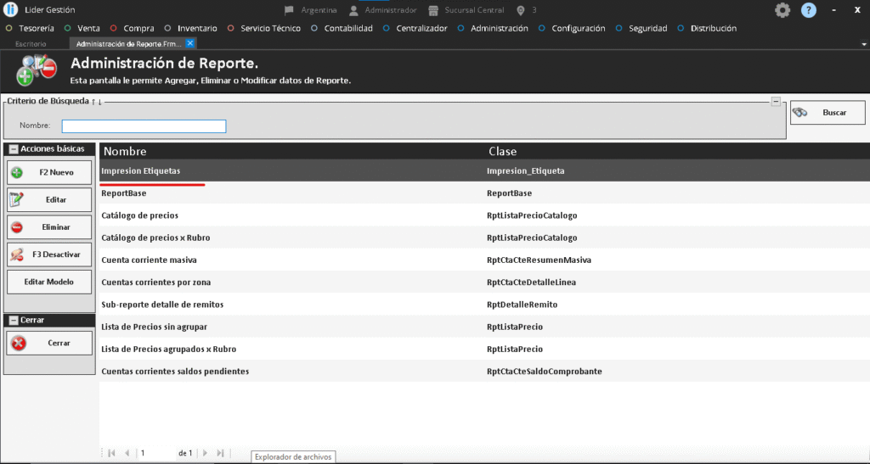Open the settings gear icon

coord(782,10)
